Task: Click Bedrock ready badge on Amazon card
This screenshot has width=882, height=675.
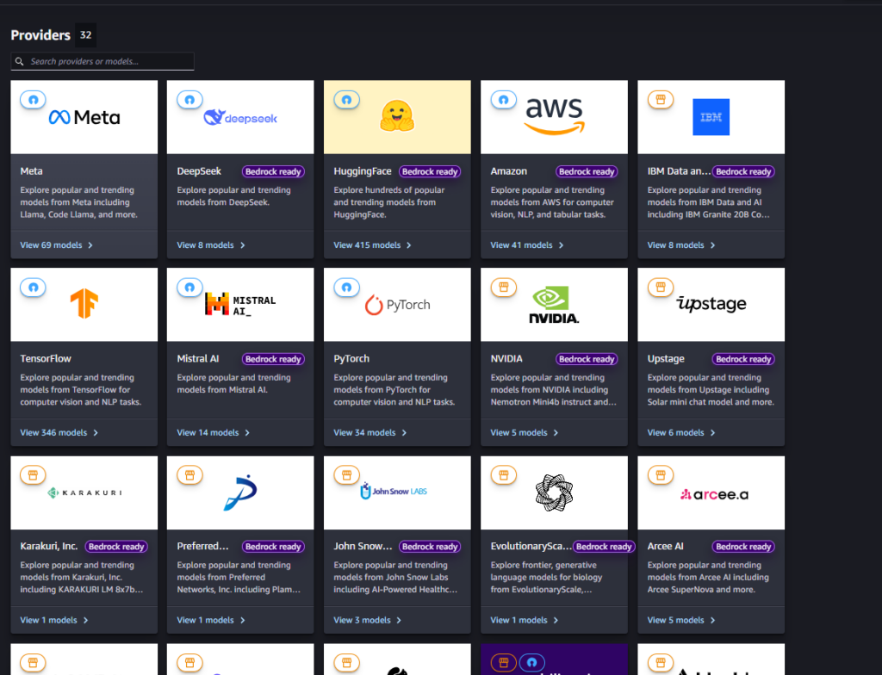Action: 587,171
